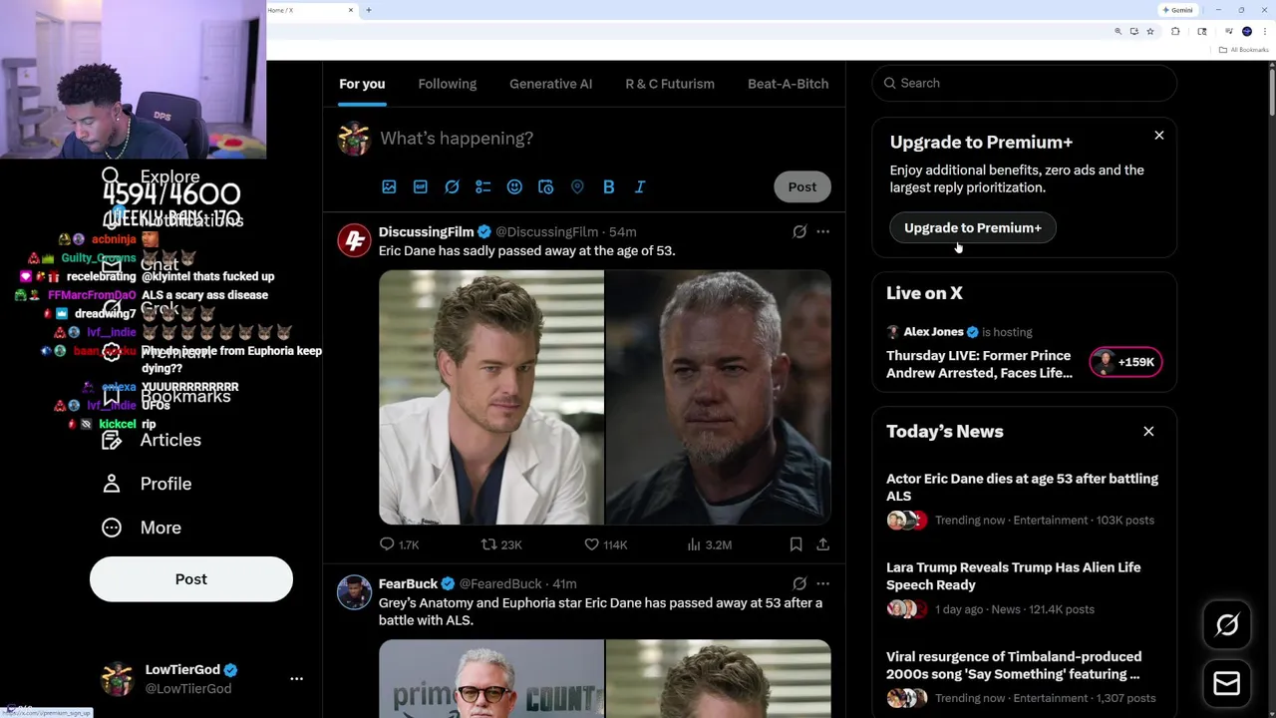Open more options on DiscussingFilm post

[x=822, y=231]
